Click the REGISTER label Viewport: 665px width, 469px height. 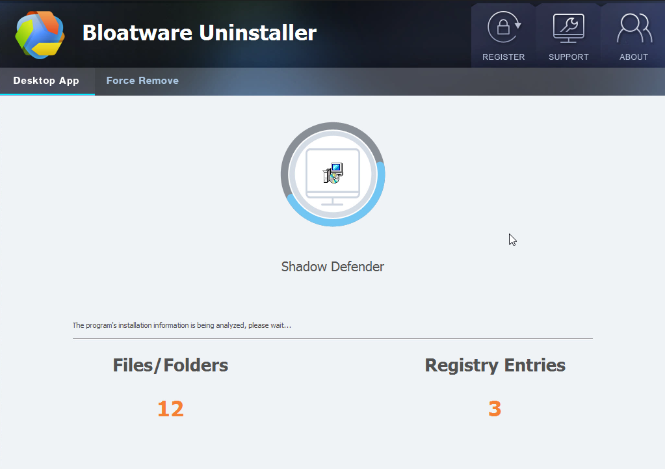click(x=503, y=57)
